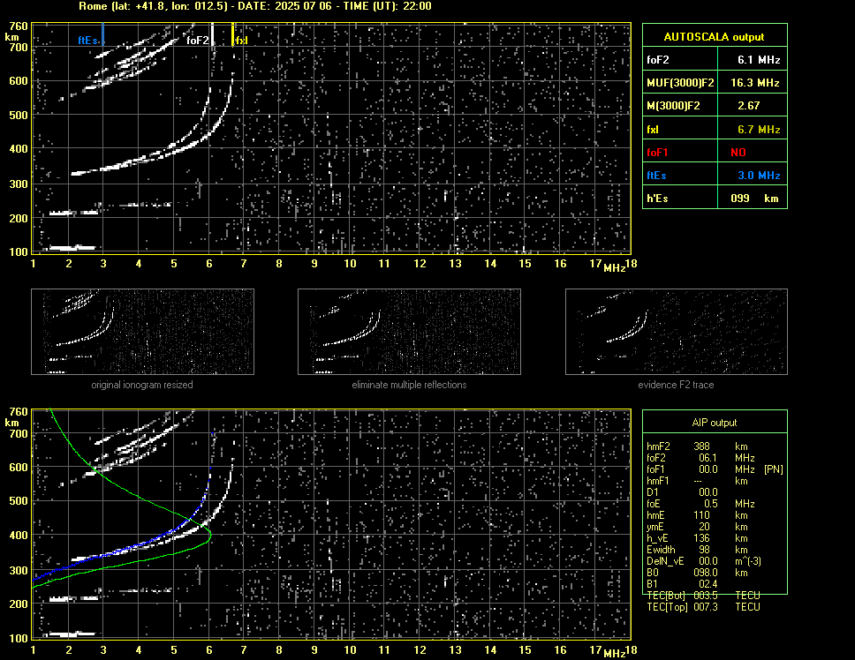Image resolution: width=855 pixels, height=660 pixels.
Task: Click the red foF1 label in AUTOSCALA table
Action: pos(658,153)
